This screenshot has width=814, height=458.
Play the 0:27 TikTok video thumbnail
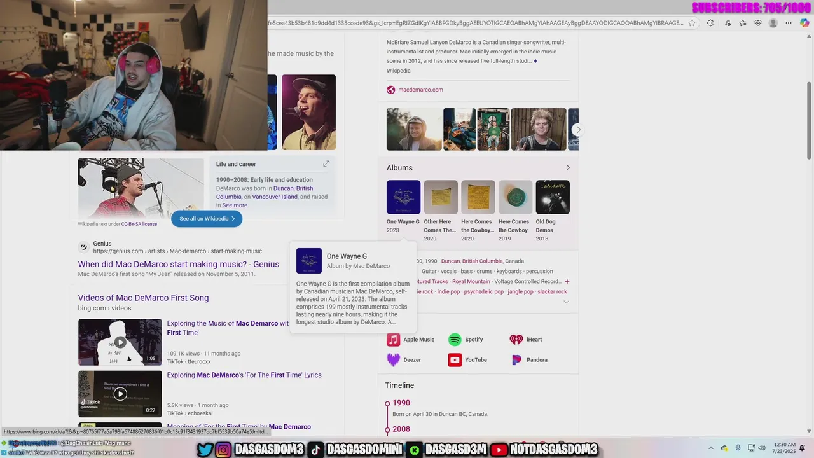click(120, 394)
